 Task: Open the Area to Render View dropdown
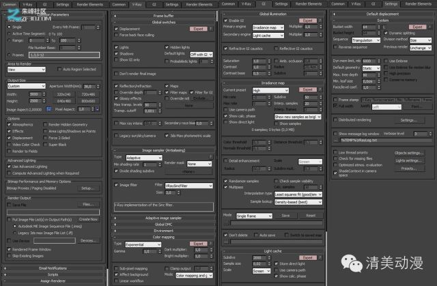(x=26, y=70)
